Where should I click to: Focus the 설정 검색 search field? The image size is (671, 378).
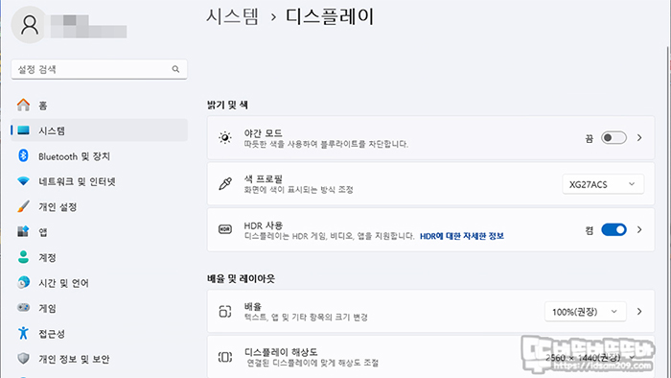coord(99,69)
